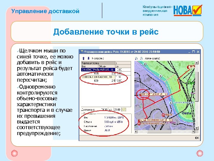Click the Расстояние result value
Screen dimensions: 214x161
pos(109,126)
